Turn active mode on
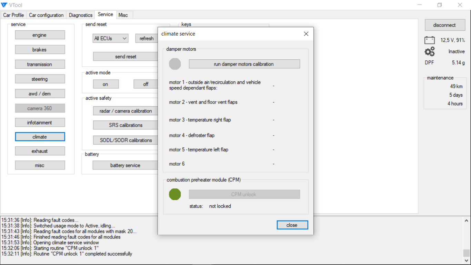The height and width of the screenshot is (265, 471). (x=106, y=84)
